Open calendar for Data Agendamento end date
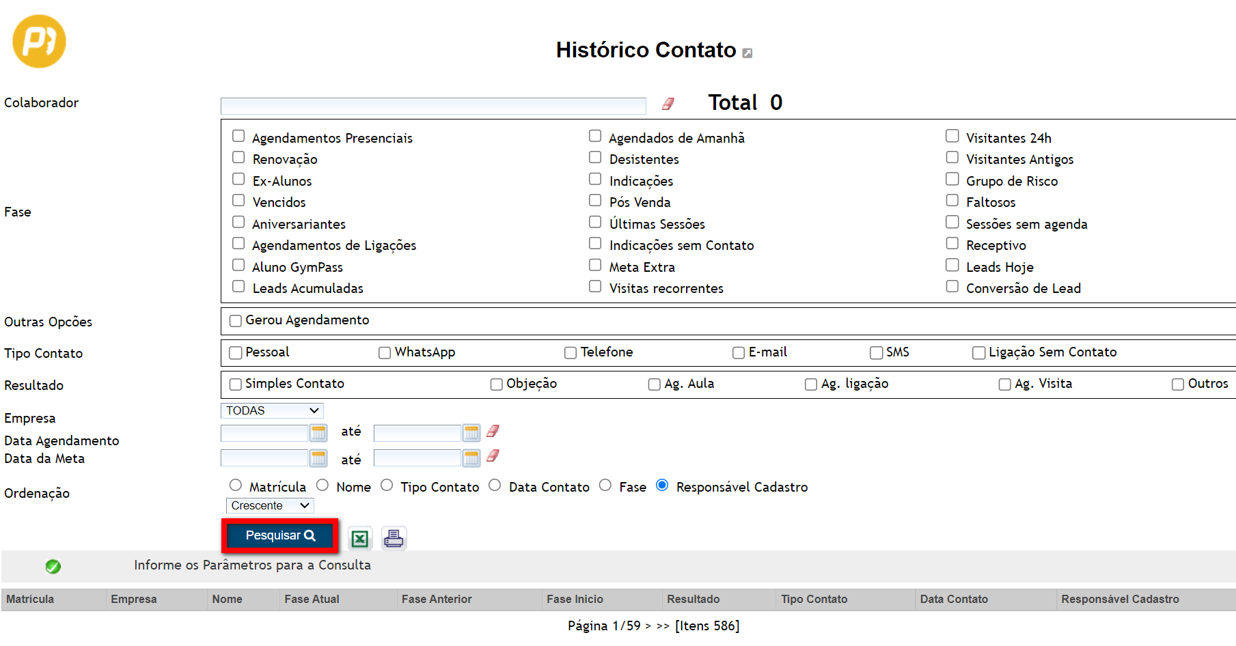This screenshot has height=646, width=1236. click(x=471, y=433)
